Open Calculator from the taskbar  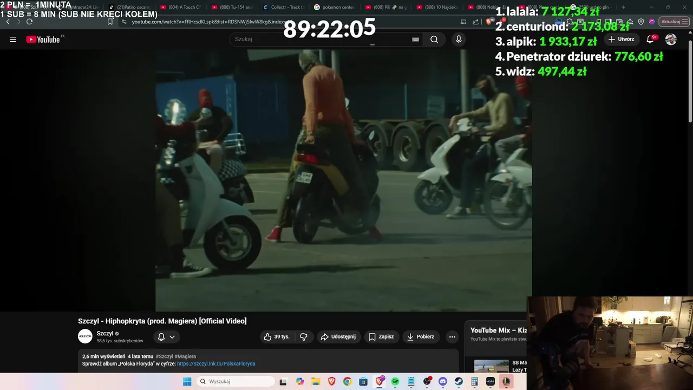(475, 381)
